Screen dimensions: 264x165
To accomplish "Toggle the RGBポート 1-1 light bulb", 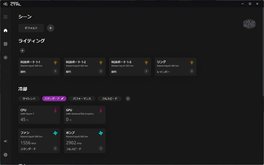I will click(x=55, y=62).
